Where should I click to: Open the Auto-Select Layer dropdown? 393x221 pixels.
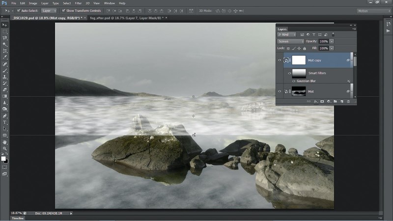[x=49, y=11]
